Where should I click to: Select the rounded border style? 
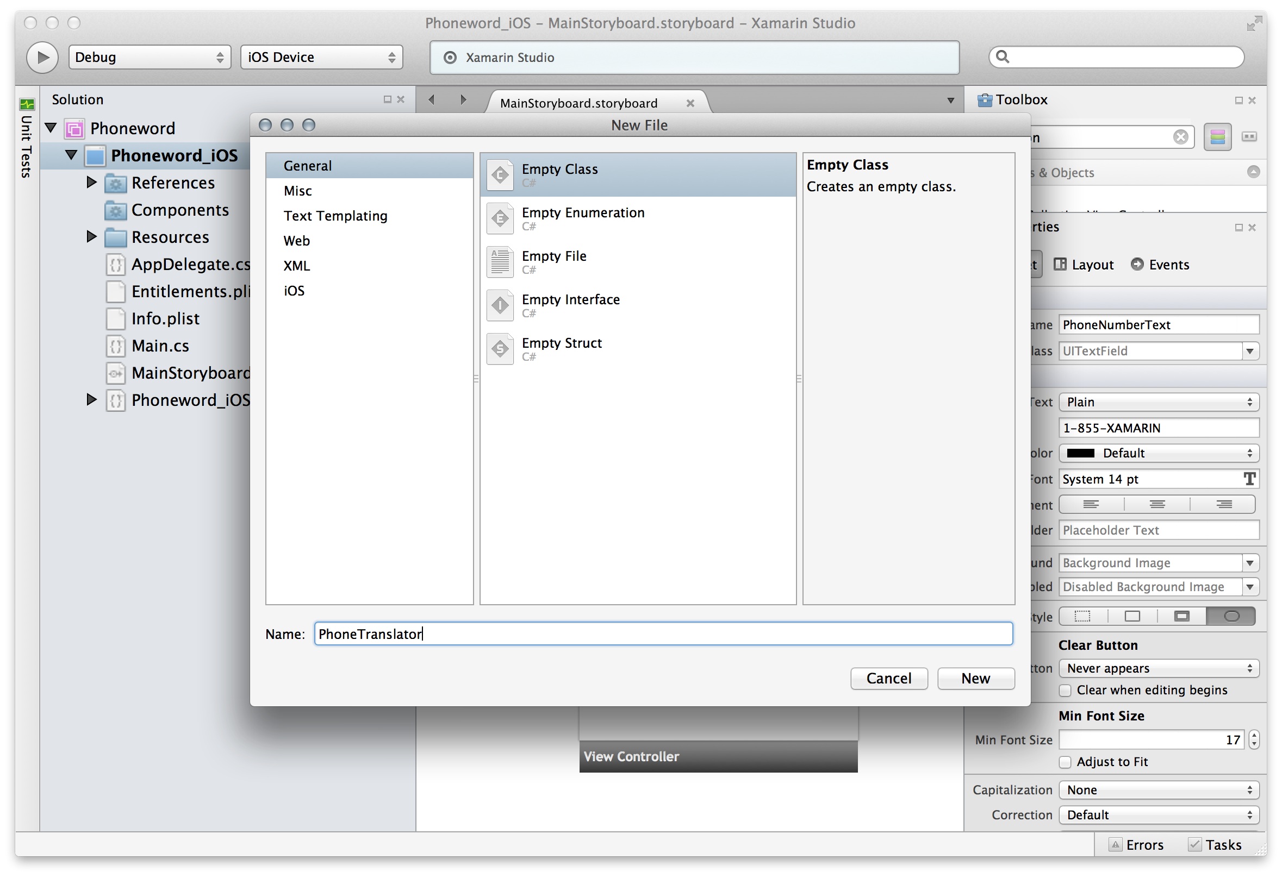pyautogui.click(x=1231, y=616)
